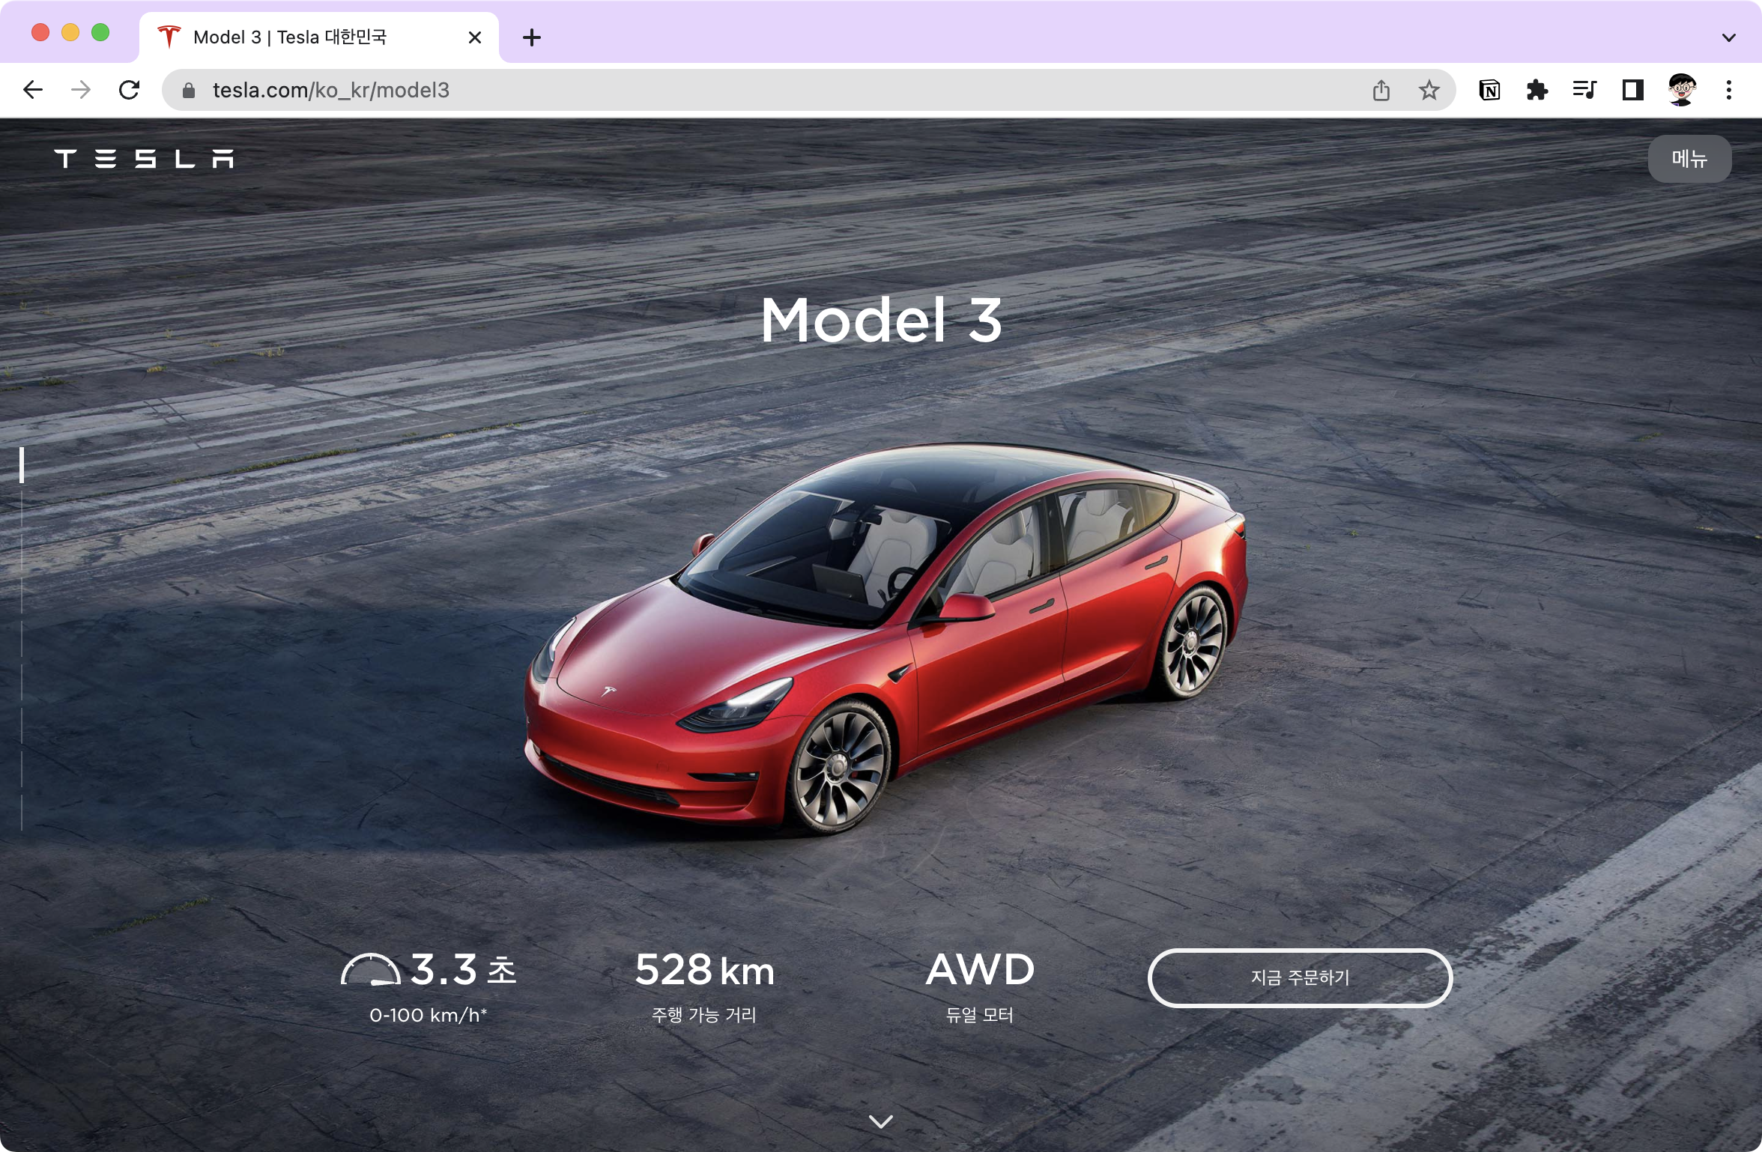Open the Extensions puzzle icon

[1537, 91]
